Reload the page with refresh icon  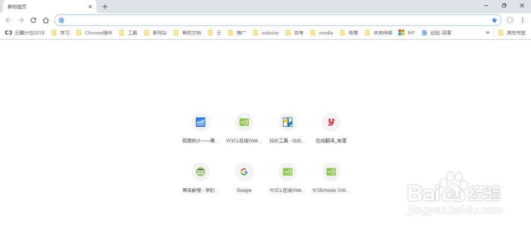[x=33, y=20]
